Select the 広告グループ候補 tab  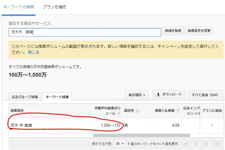pyautogui.click(x=25, y=97)
